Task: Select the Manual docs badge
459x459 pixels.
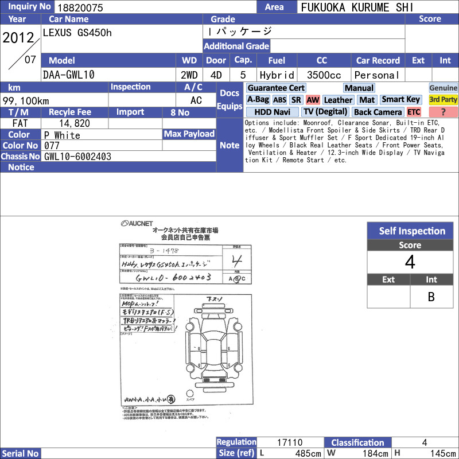Action: click(359, 88)
